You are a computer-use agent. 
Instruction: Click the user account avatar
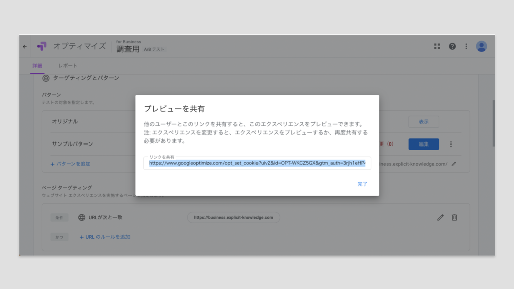coord(481,46)
